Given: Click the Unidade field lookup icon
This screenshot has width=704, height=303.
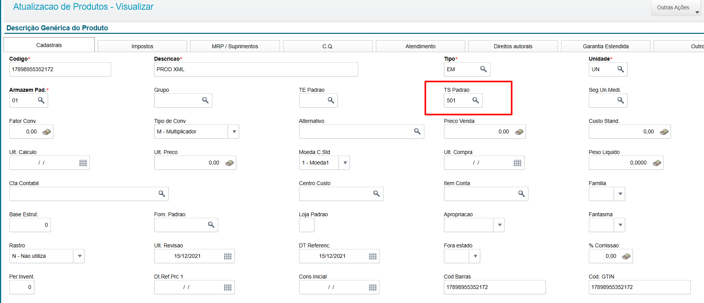Looking at the screenshot, I should (x=620, y=69).
